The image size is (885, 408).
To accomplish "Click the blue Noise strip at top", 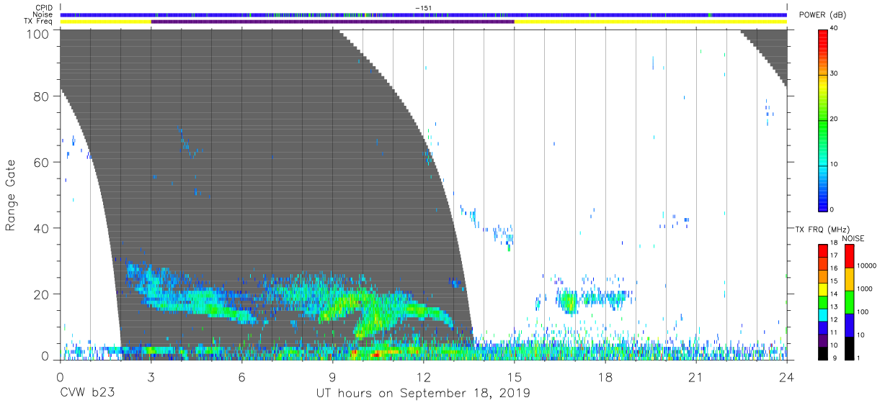I will point(423,14).
